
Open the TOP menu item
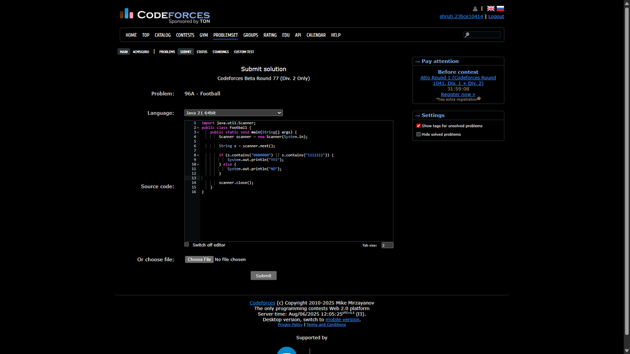point(146,35)
